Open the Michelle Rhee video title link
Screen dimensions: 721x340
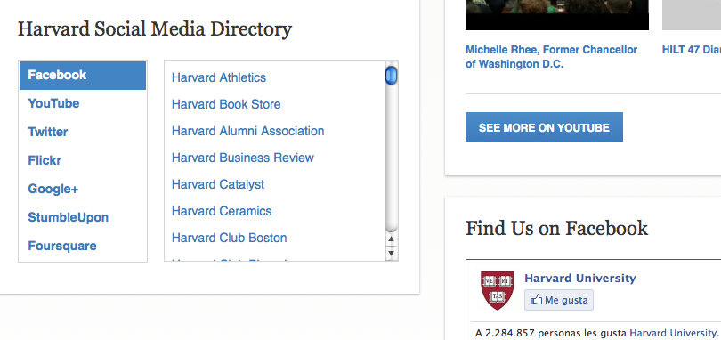click(551, 57)
